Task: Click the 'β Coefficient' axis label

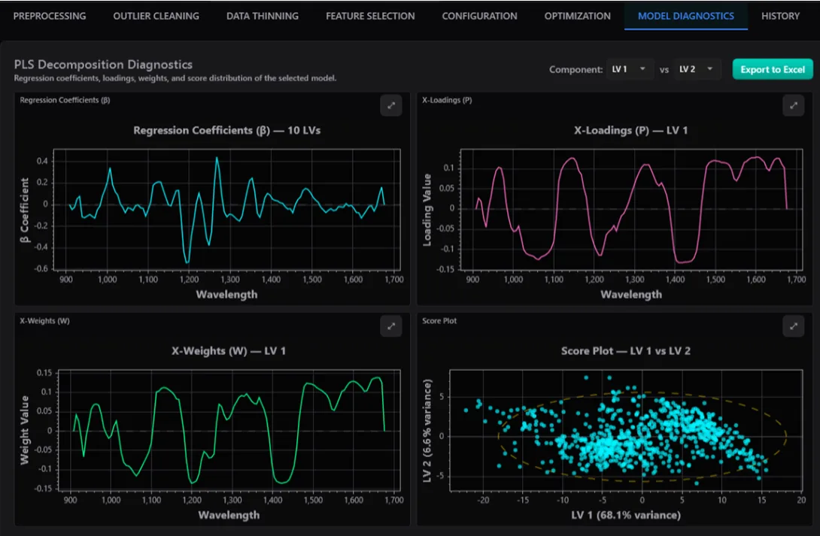Action: click(x=25, y=210)
